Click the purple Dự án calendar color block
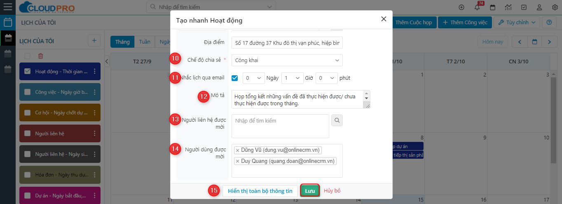The image size is (562, 204). pos(60,195)
